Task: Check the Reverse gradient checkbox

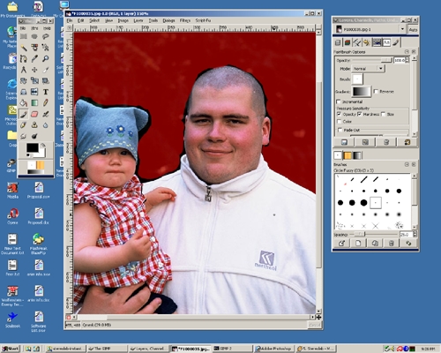Action: coord(376,92)
